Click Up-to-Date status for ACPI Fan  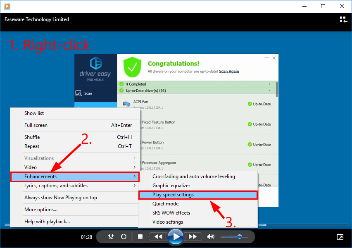coord(259,104)
